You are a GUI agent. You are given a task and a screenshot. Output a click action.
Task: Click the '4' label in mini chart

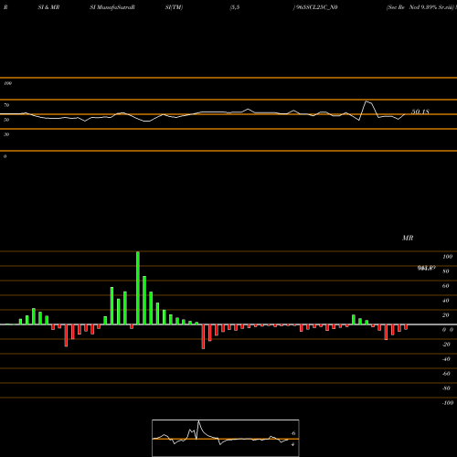tap(292, 444)
